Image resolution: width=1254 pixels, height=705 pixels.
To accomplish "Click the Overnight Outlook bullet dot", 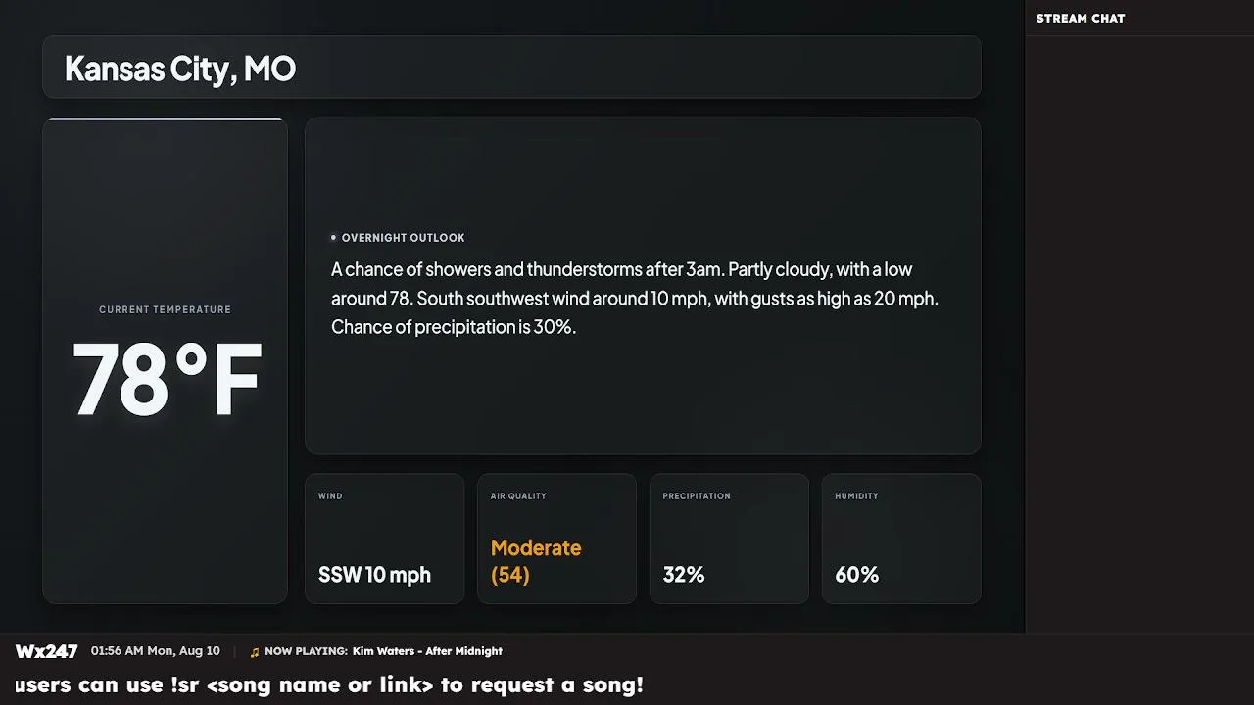I will point(333,238).
